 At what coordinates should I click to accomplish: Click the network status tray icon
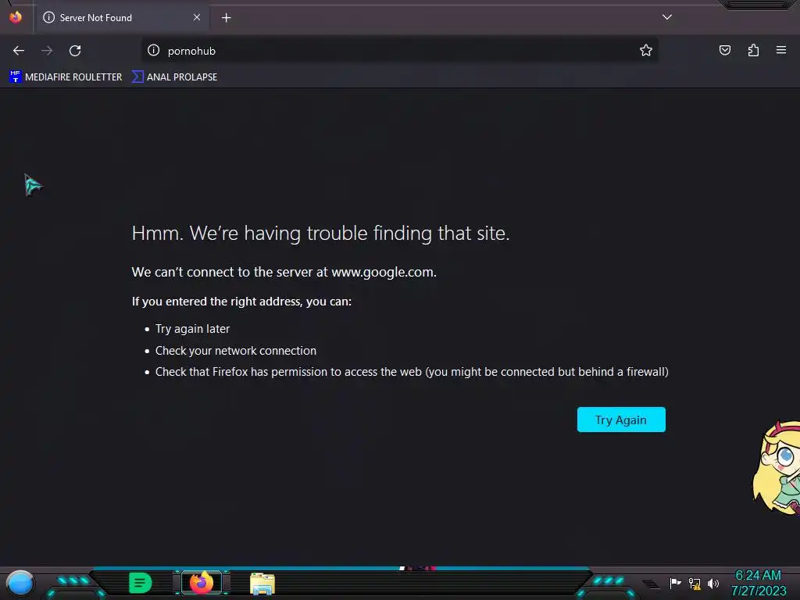click(695, 583)
